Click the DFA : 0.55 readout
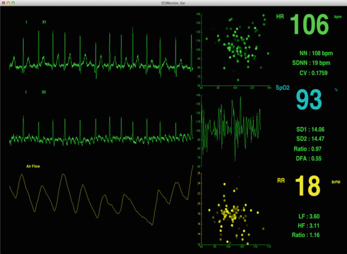Screen dimensions: 347x254 (x=309, y=158)
